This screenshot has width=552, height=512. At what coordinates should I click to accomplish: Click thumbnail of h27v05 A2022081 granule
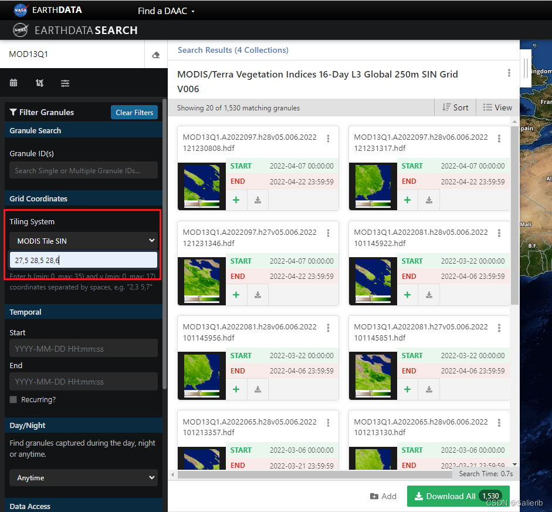point(373,375)
